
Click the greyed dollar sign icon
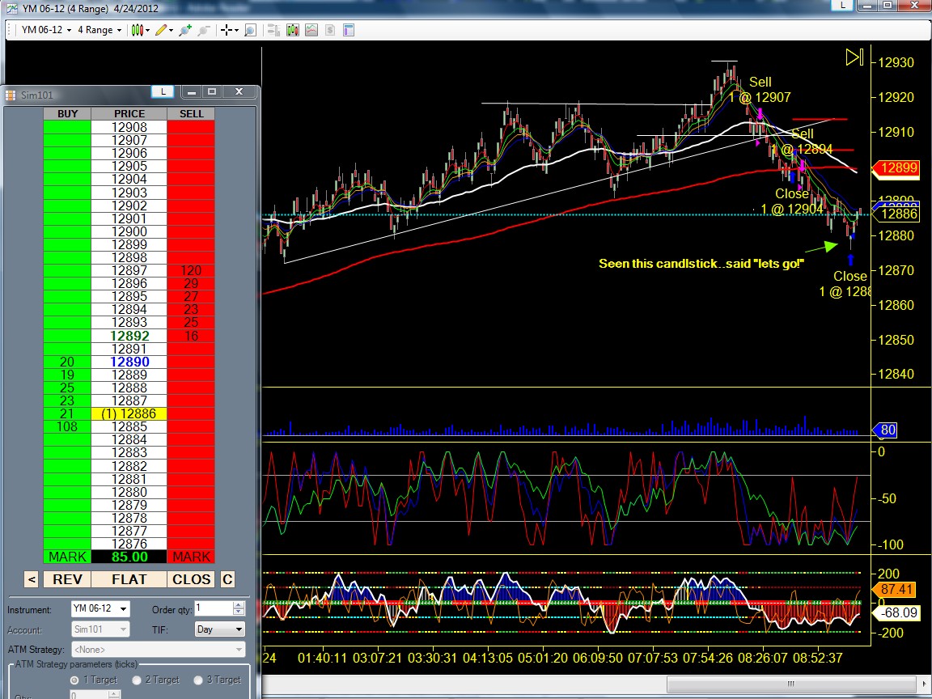(330, 30)
